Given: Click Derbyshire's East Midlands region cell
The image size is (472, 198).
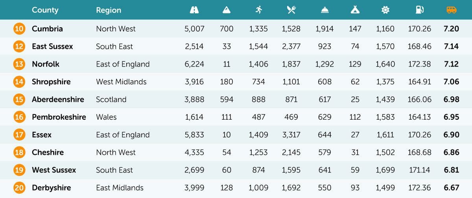Looking at the screenshot, I should click(x=120, y=188).
